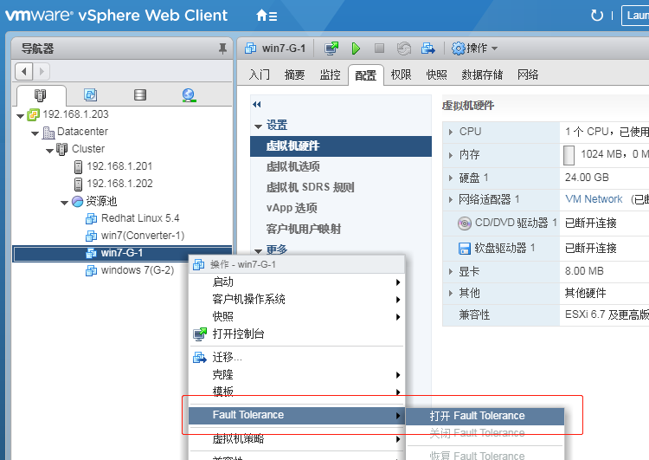Image resolution: width=649 pixels, height=460 pixels.
Task: Open the 快照 snapshots tab
Action: click(x=436, y=75)
